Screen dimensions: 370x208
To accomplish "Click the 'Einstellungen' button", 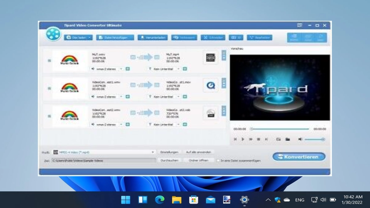I will coord(169,152).
